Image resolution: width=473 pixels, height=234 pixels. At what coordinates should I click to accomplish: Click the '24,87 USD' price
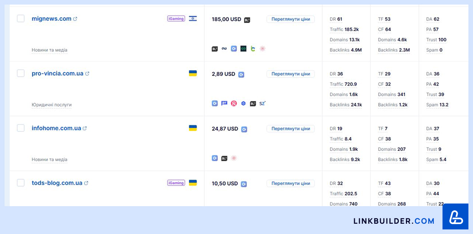point(225,129)
